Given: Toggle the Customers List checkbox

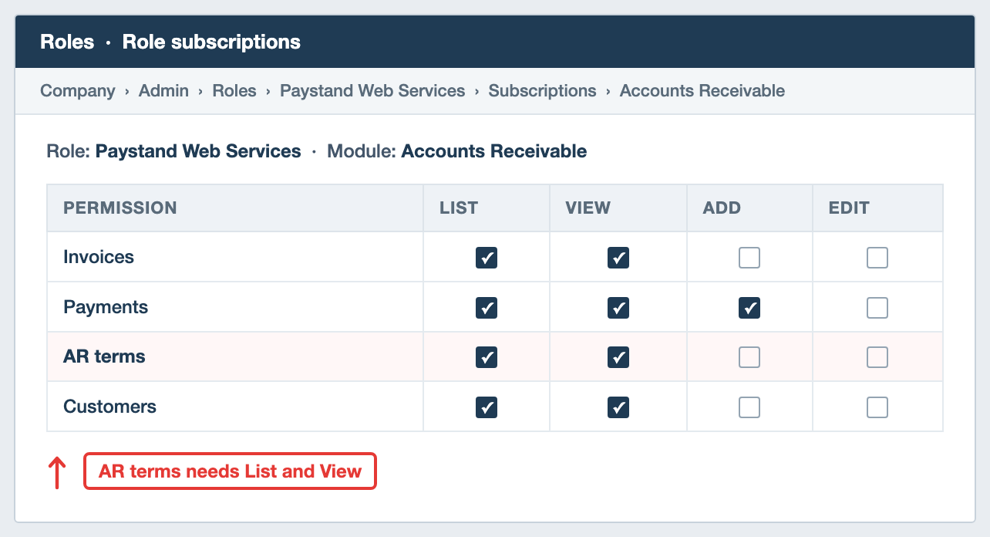Looking at the screenshot, I should coord(487,407).
